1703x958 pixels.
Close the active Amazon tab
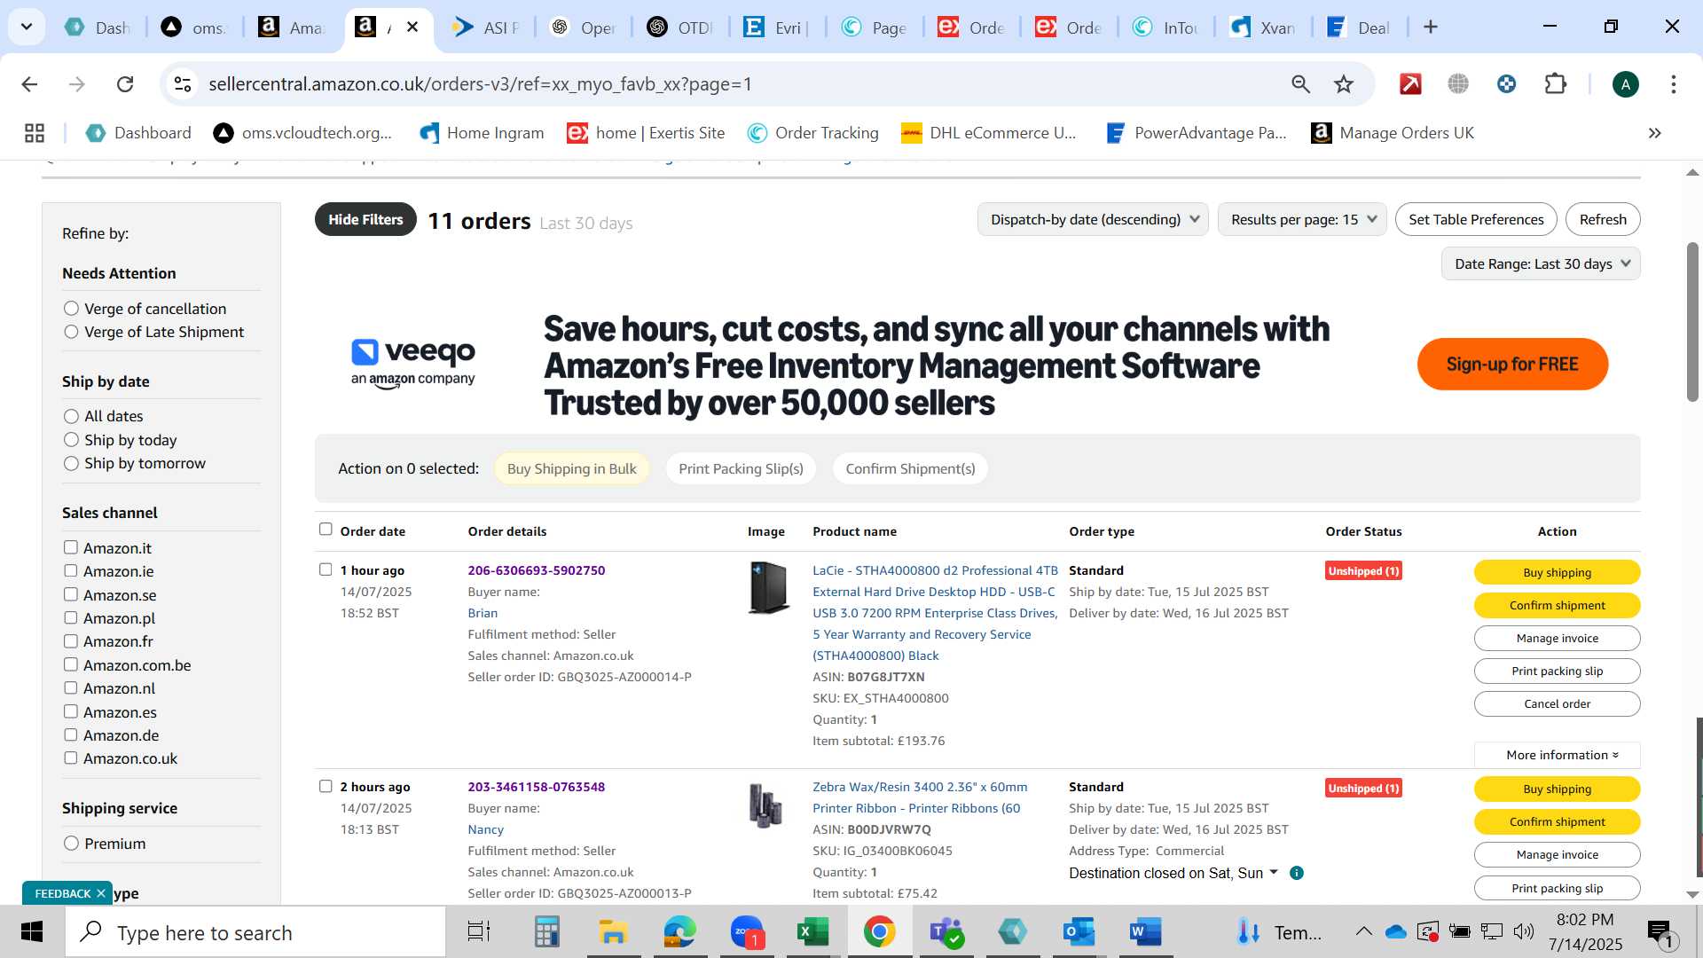point(412,27)
